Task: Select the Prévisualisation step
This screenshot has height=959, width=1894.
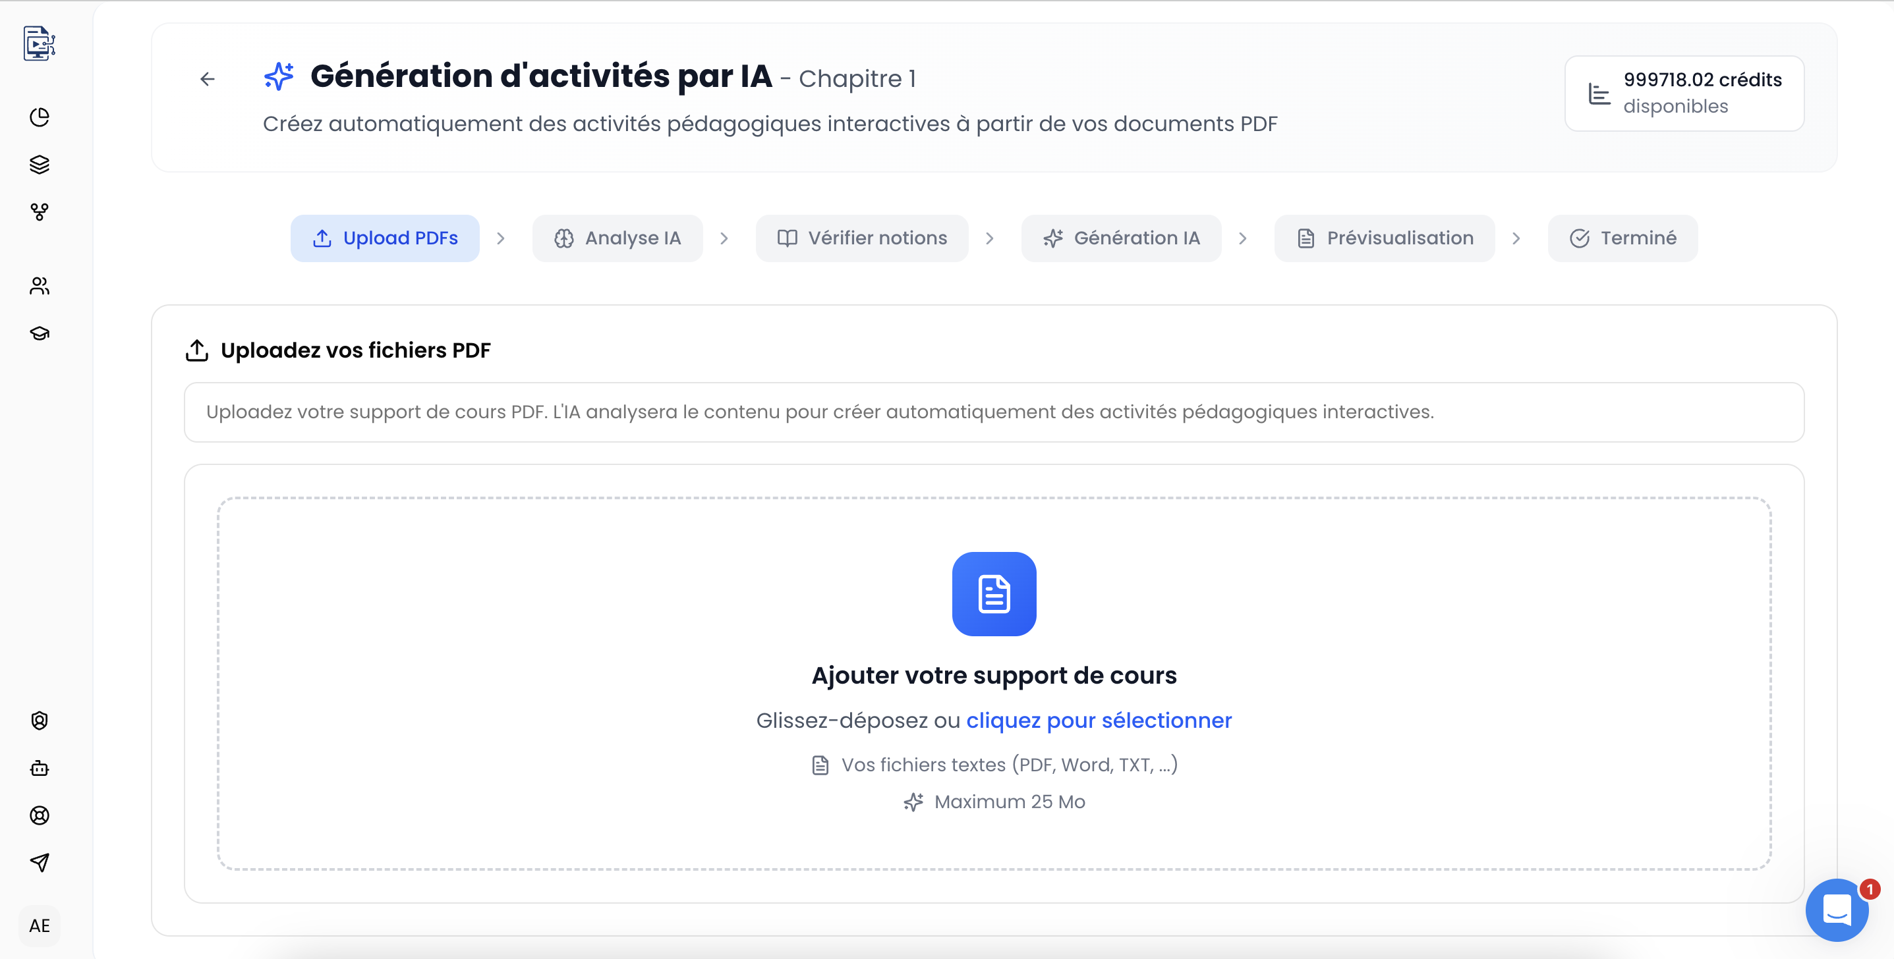Action: point(1385,238)
